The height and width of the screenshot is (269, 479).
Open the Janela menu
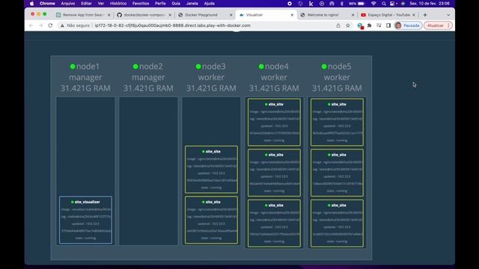pos(192,4)
